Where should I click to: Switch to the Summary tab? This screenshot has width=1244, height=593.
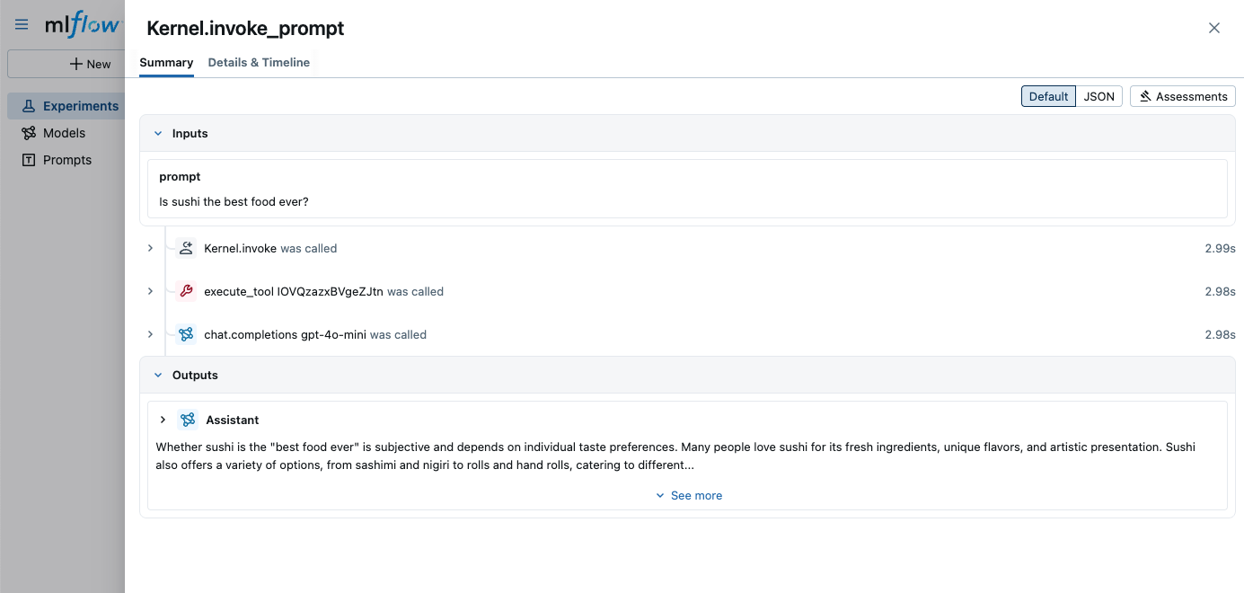tap(165, 62)
